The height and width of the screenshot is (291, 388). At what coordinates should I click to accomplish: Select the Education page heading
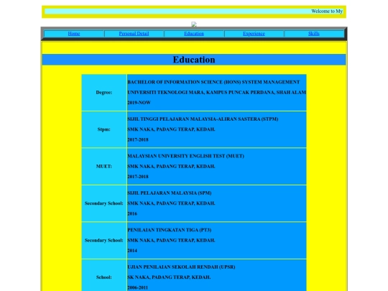[x=194, y=60]
